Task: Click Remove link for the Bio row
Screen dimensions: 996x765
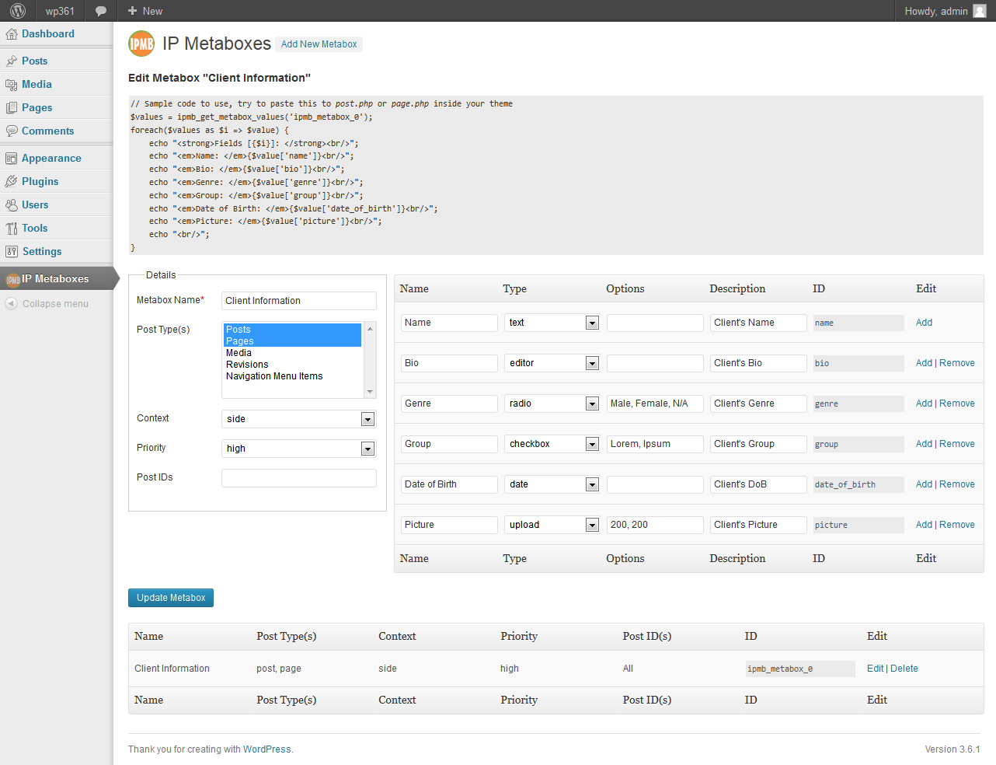Action: [957, 363]
